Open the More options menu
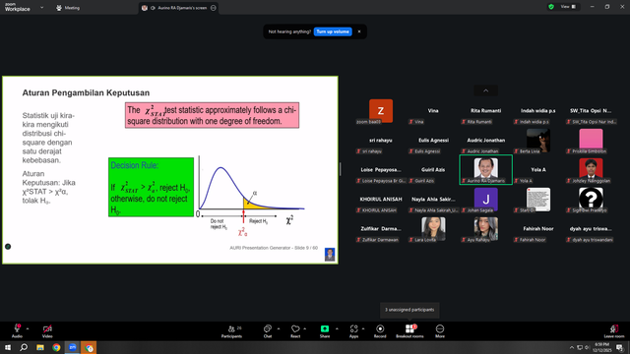This screenshot has height=354, width=630. [440, 331]
